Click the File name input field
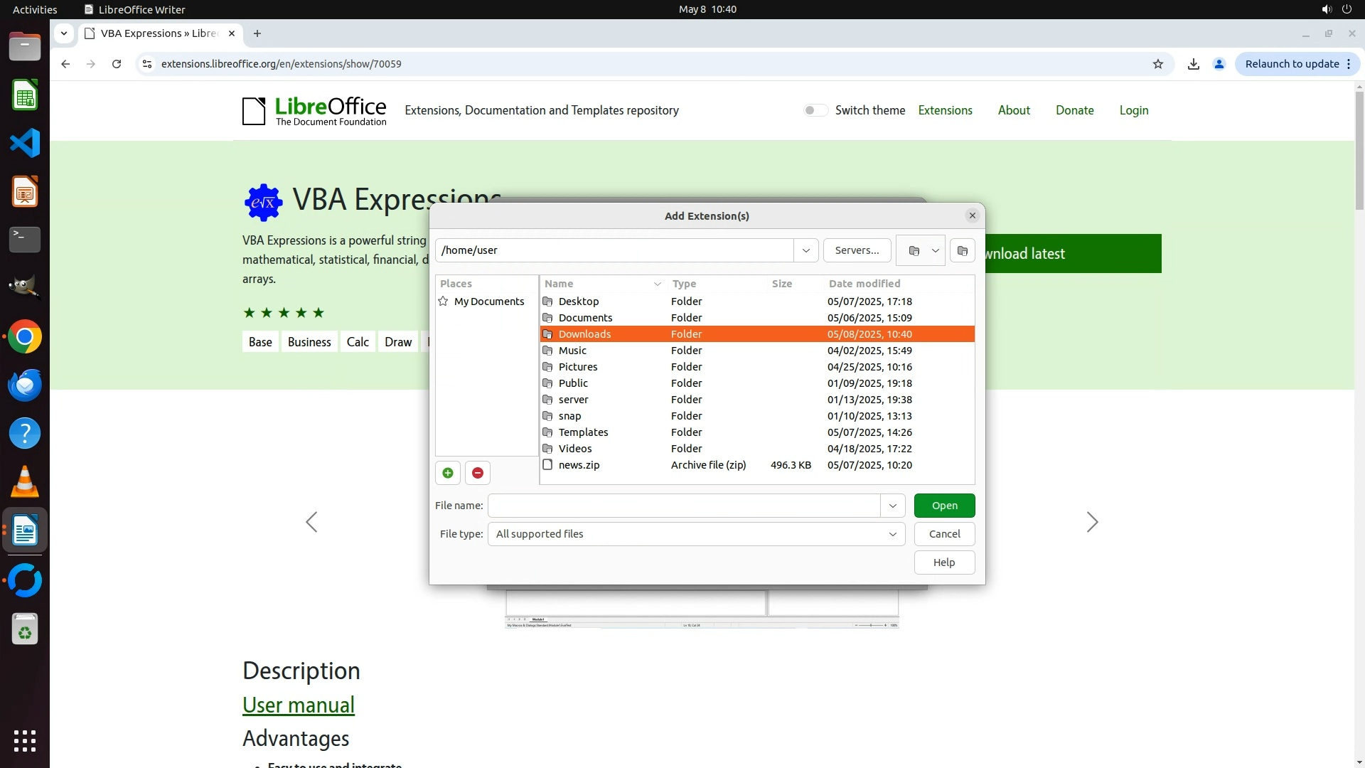The height and width of the screenshot is (768, 1365). click(x=683, y=506)
